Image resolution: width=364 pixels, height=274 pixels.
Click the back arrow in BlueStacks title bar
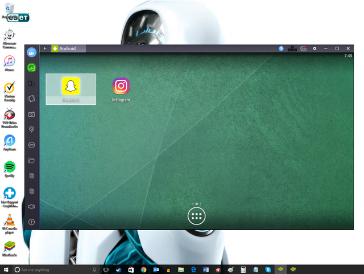pos(45,48)
